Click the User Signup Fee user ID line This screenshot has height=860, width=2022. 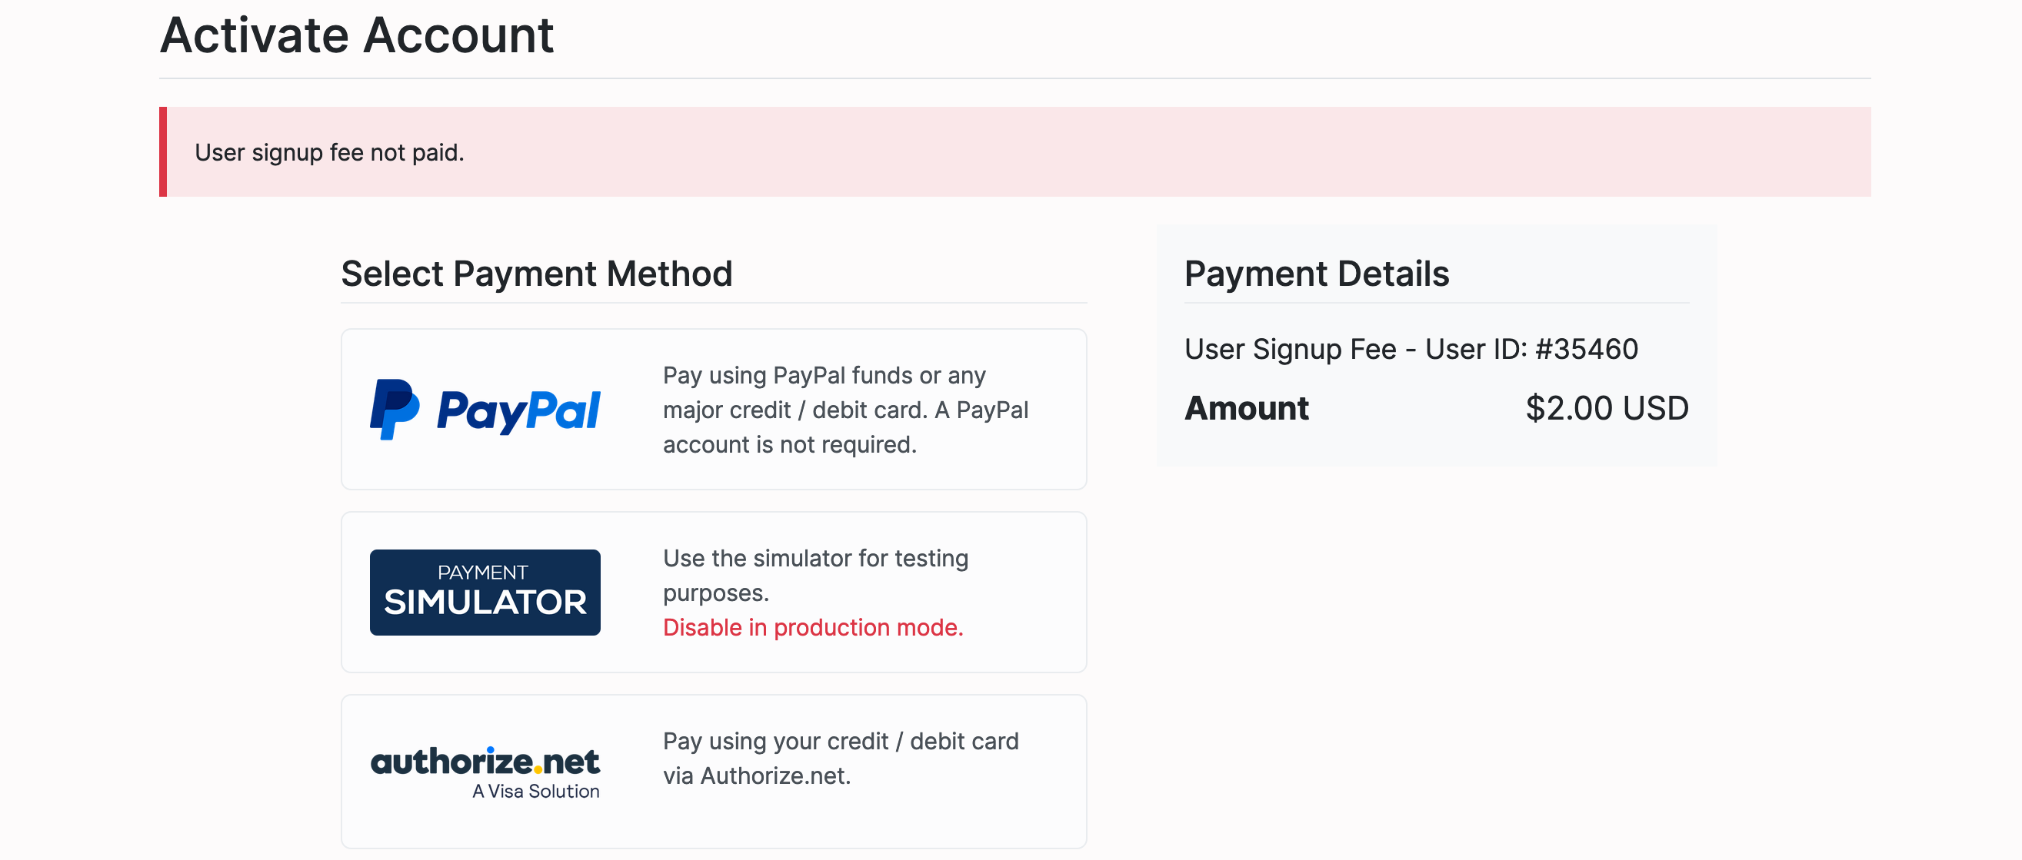point(1411,349)
